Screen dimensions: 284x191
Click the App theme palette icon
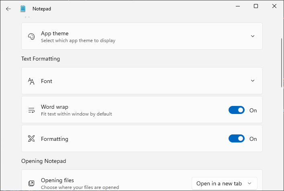[x=31, y=37]
